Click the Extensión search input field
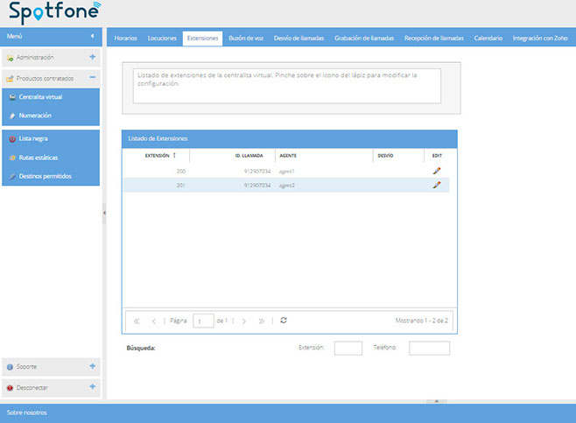Screen dimensions: 576x423 [348, 348]
